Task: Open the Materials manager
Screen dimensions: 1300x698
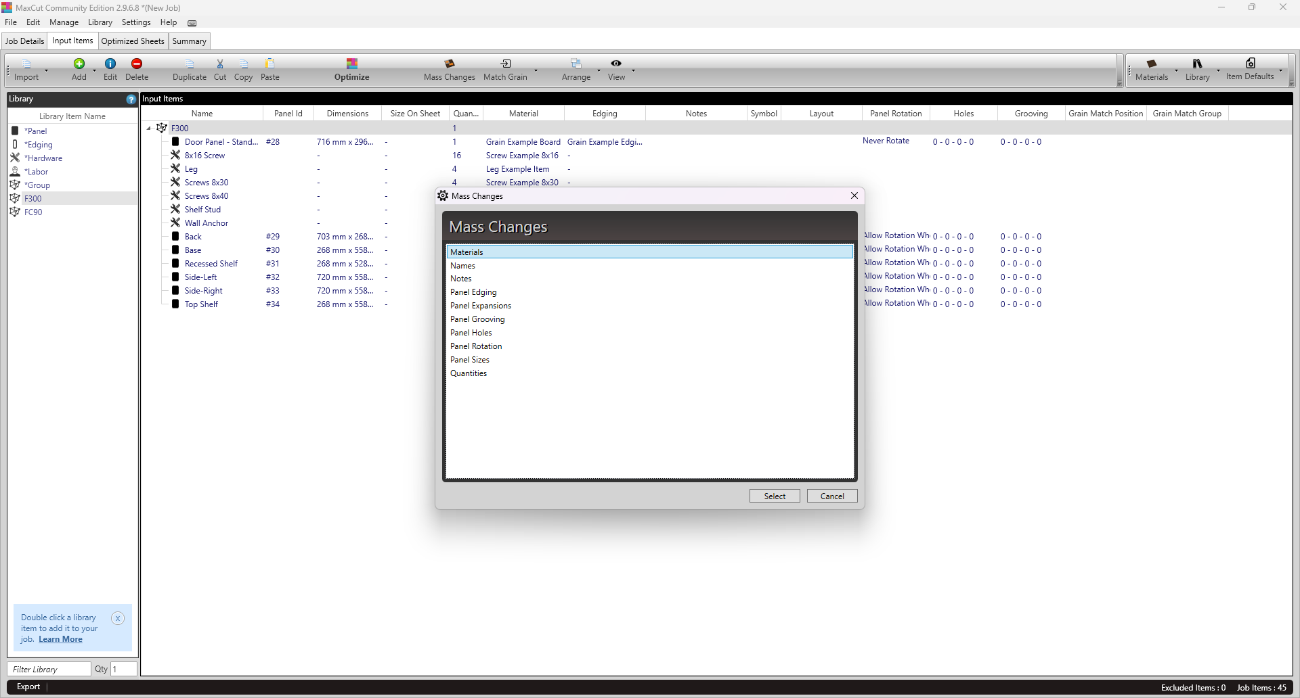Action: (x=1152, y=70)
